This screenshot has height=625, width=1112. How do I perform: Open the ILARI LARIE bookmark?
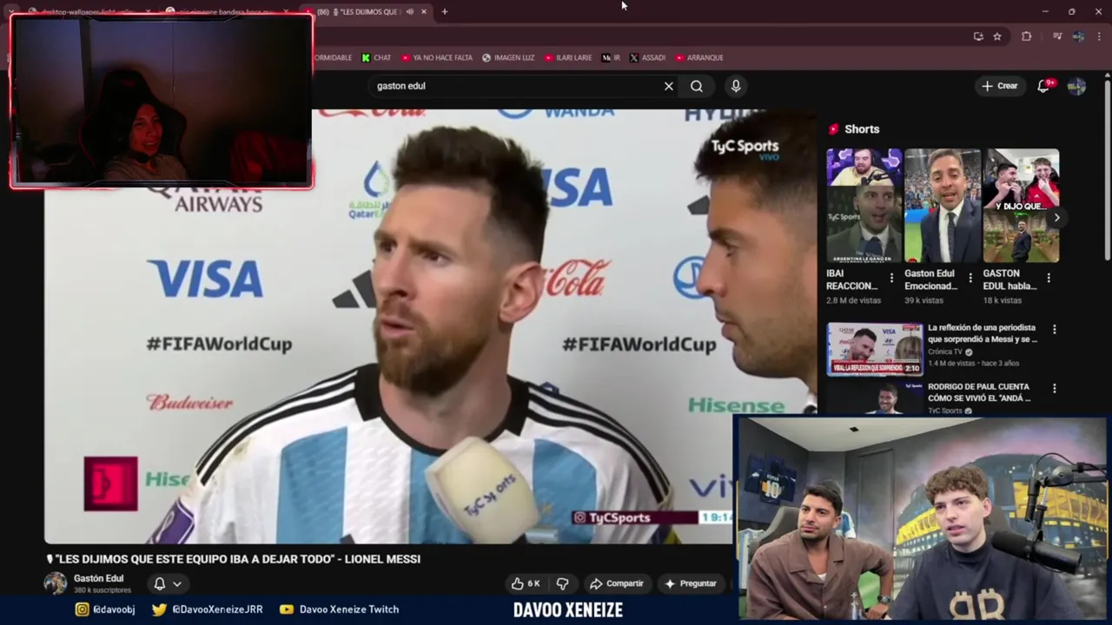pyautogui.click(x=568, y=57)
